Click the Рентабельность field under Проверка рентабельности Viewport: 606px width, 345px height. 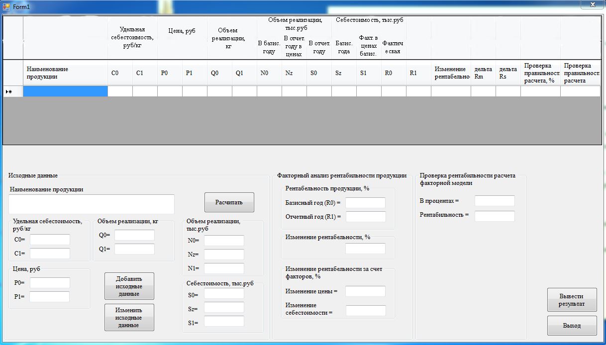click(x=495, y=216)
